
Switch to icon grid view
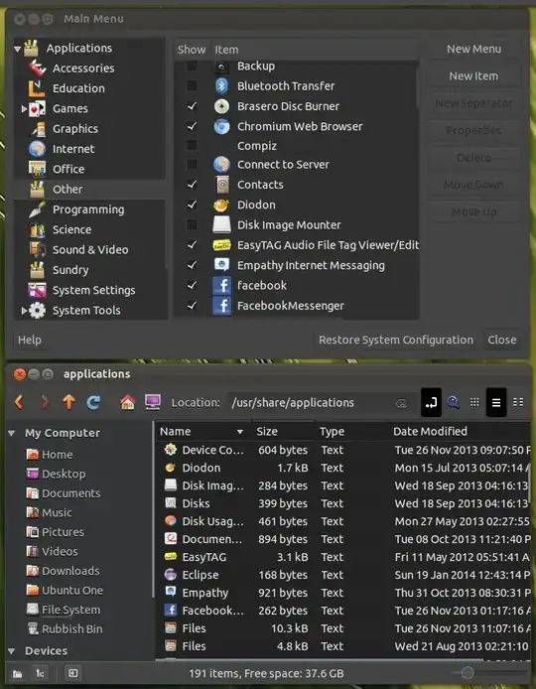[474, 402]
